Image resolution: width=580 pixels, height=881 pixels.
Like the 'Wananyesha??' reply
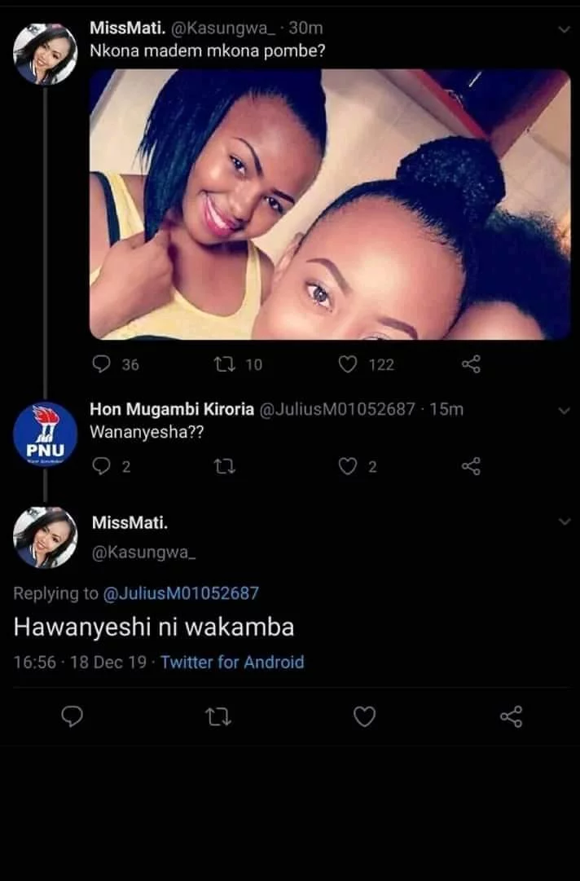point(348,465)
